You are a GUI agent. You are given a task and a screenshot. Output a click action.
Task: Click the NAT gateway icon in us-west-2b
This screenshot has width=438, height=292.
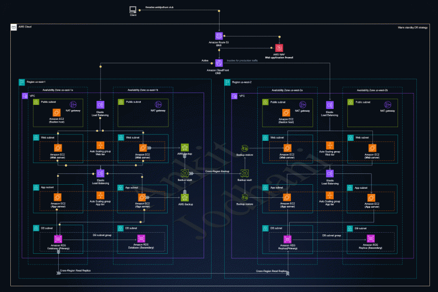pos(387,105)
